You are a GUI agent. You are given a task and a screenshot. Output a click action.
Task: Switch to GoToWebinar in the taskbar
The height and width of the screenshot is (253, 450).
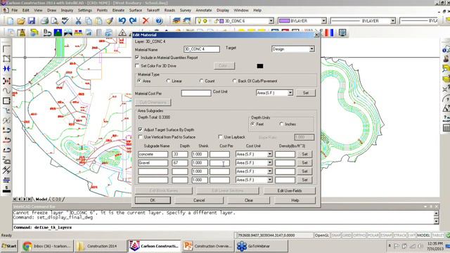click(262, 246)
